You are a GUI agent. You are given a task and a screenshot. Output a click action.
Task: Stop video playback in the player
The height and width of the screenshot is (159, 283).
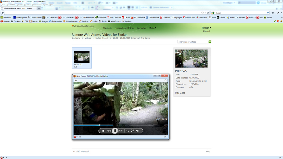tap(103, 131)
